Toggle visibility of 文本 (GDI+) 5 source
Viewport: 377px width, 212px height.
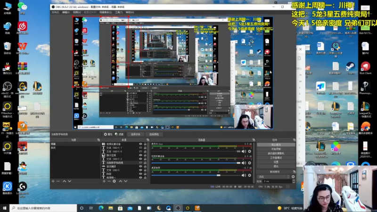click(x=140, y=151)
